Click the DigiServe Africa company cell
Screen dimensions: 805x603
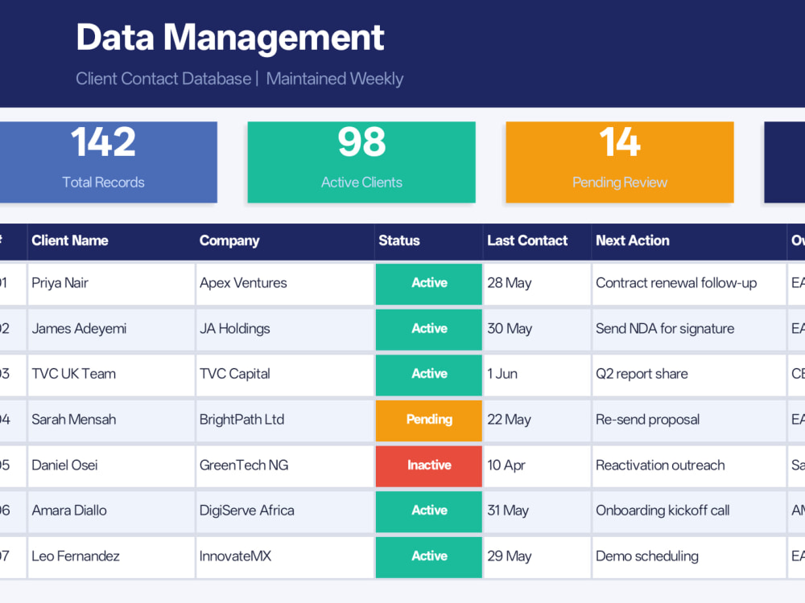(x=285, y=511)
